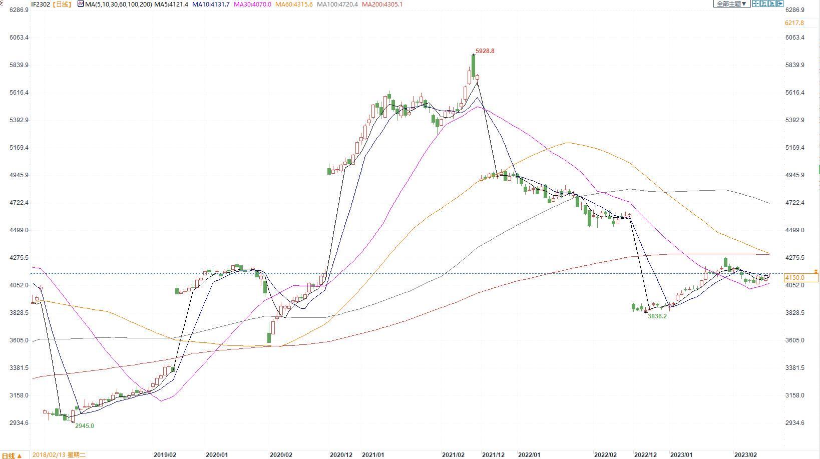
Task: Select the MA60 orange legend label
Action: (294, 5)
